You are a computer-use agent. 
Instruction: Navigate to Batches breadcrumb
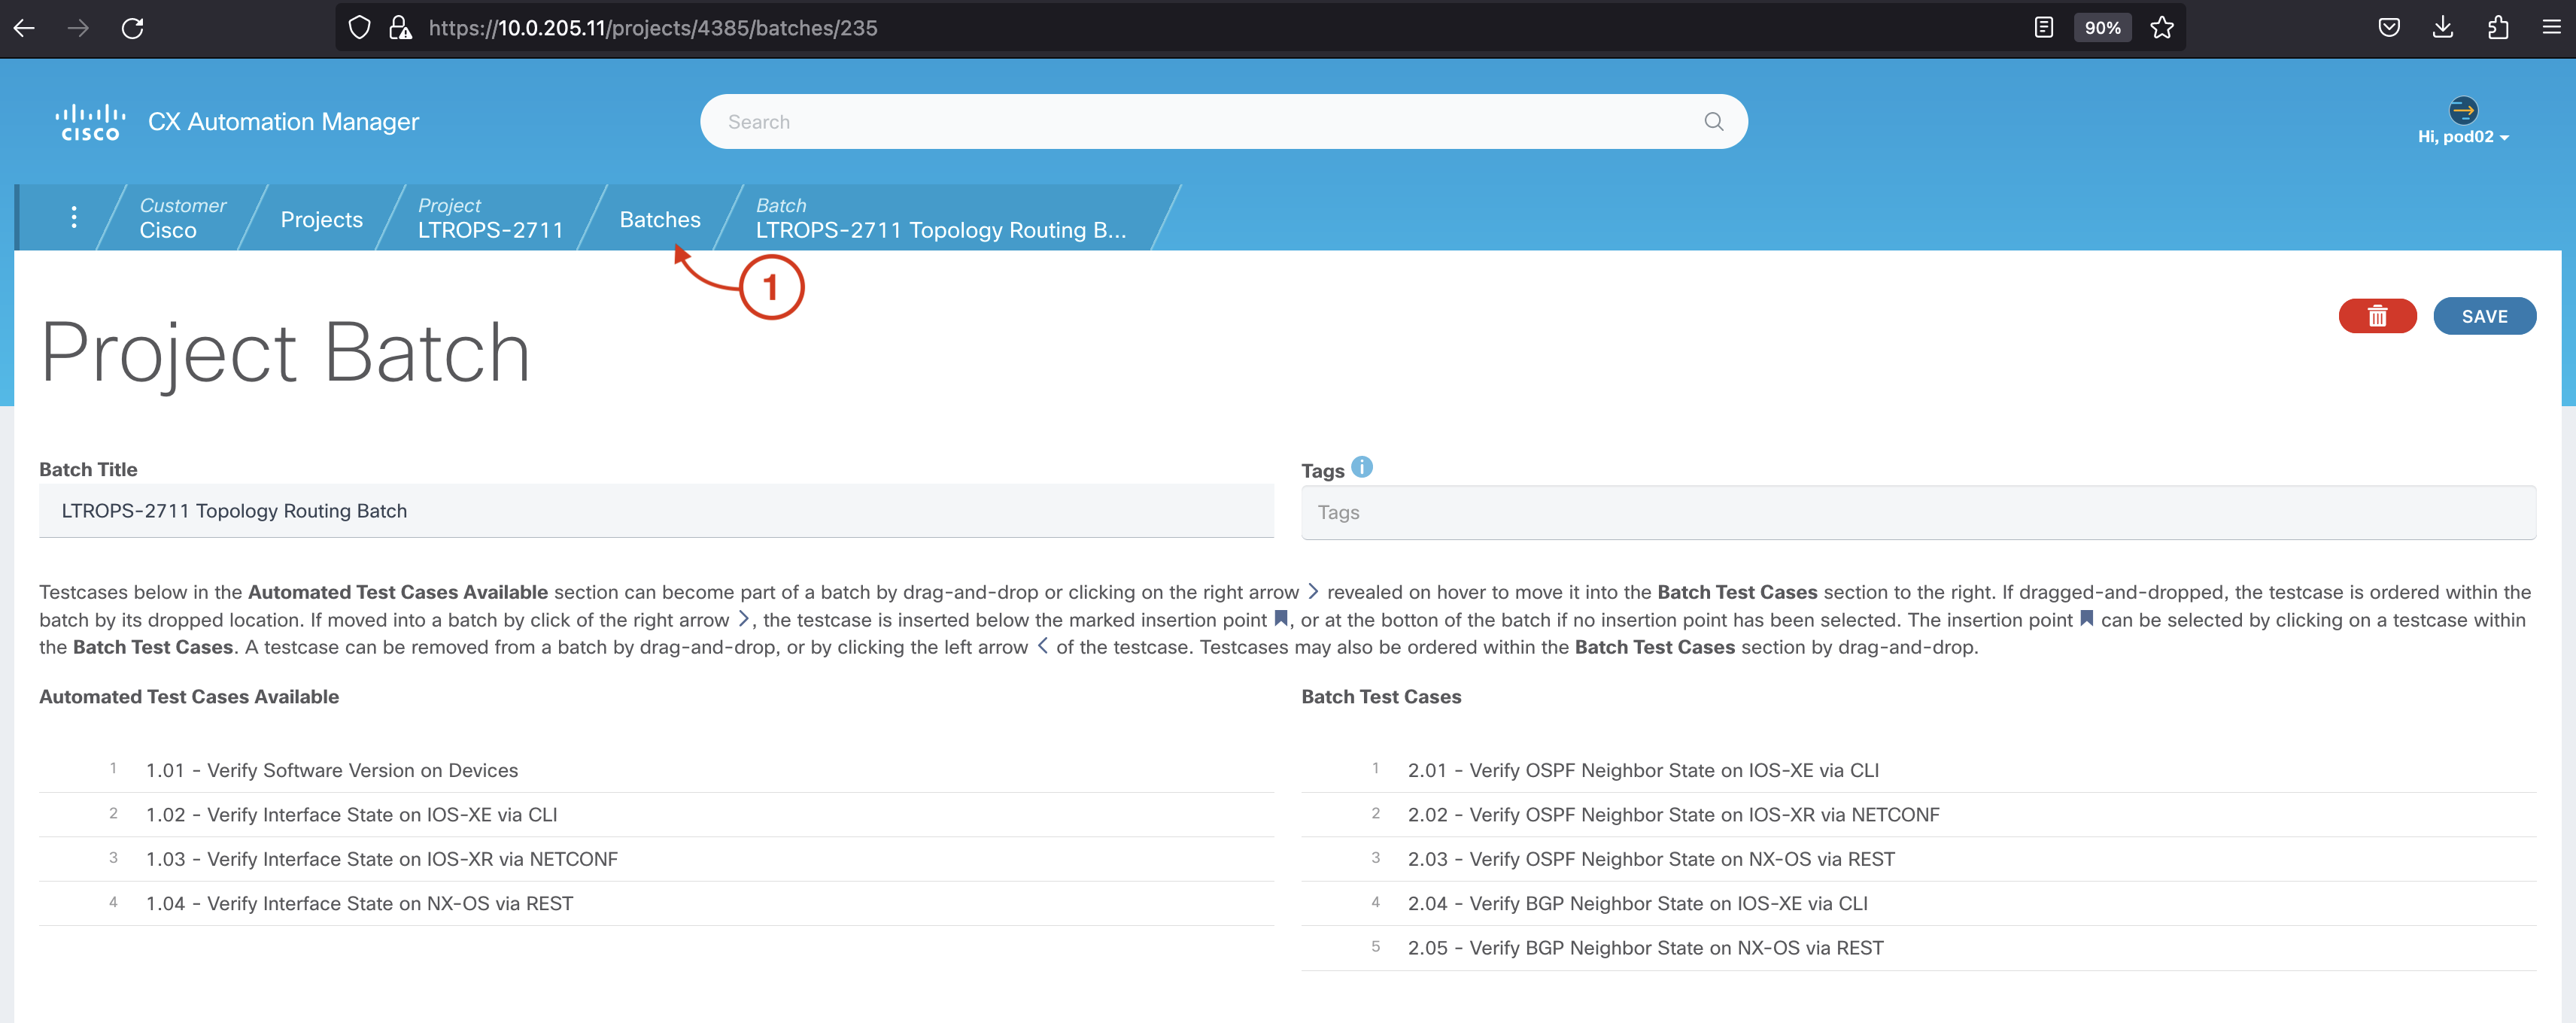point(660,219)
